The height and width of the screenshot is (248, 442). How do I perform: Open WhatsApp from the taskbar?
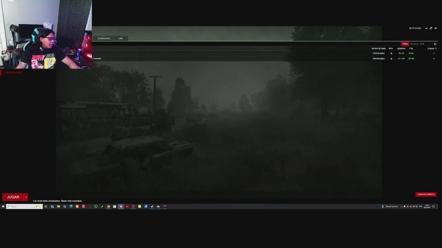pos(96,206)
